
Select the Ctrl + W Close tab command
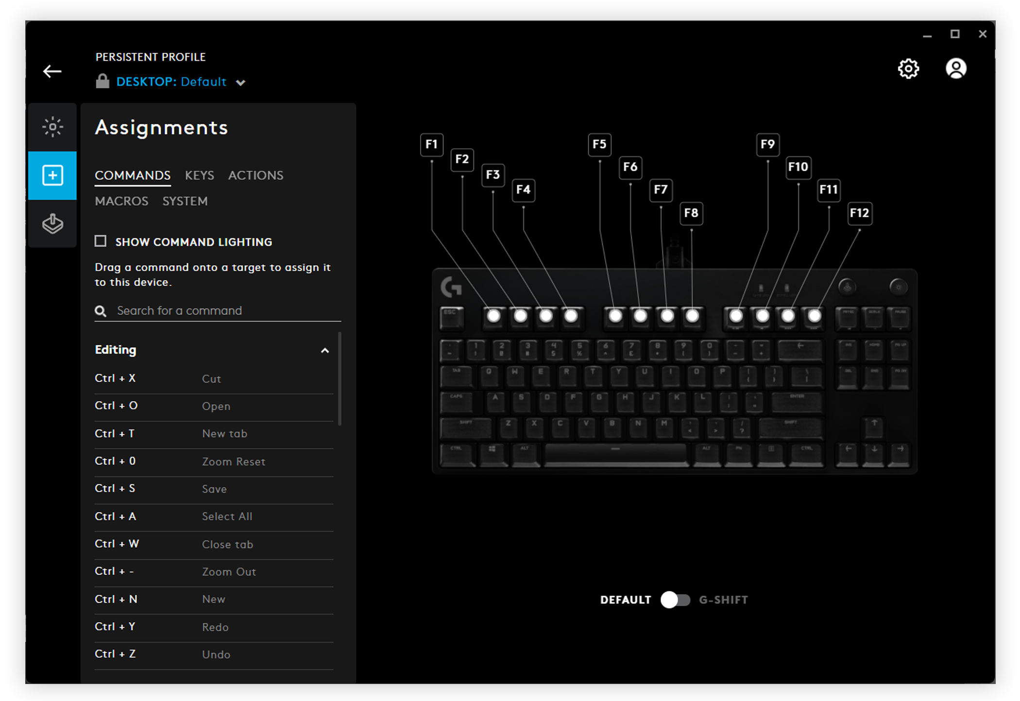214,544
